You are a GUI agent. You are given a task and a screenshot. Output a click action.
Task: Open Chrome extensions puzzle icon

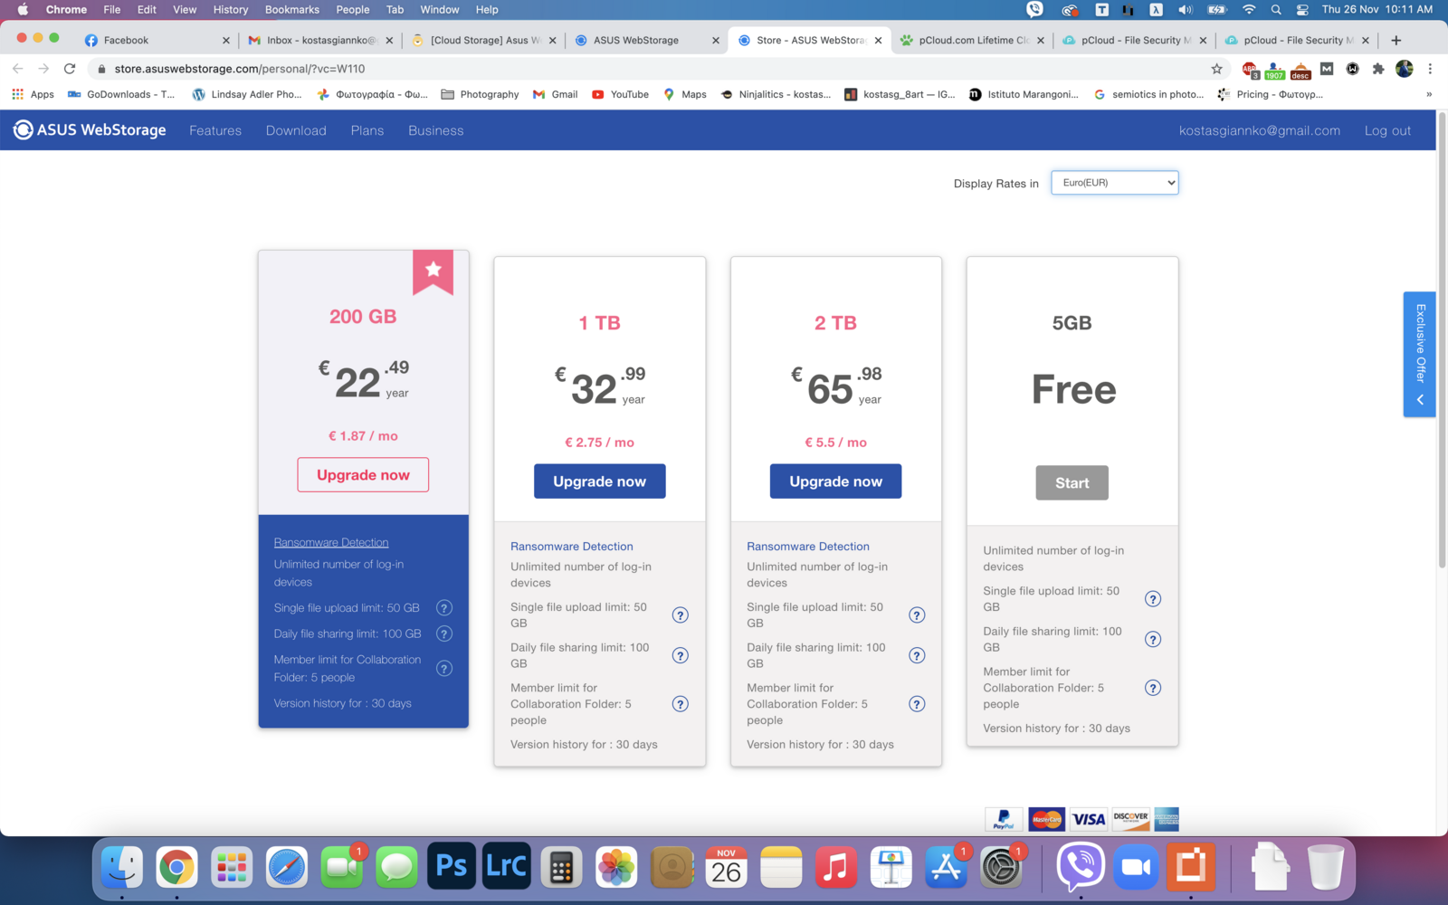1378,69
